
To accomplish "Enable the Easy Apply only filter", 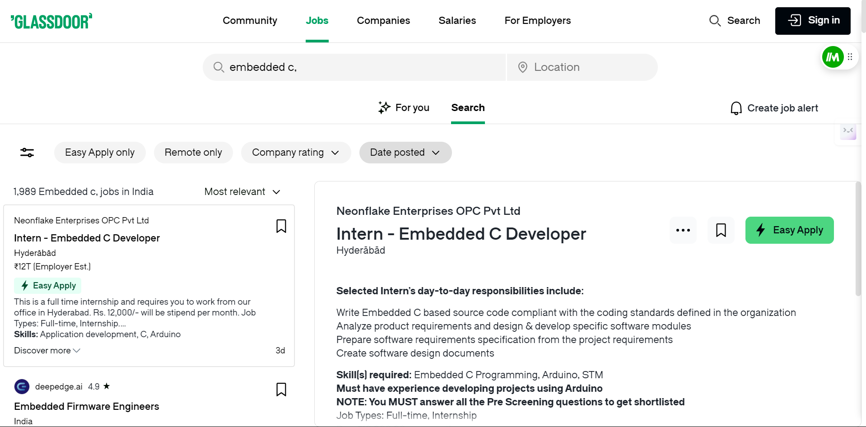I will [x=100, y=153].
